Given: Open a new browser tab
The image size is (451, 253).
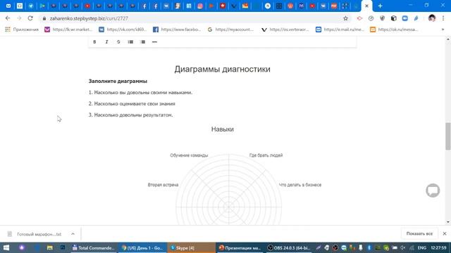Looking at the screenshot, I should tap(380, 6).
